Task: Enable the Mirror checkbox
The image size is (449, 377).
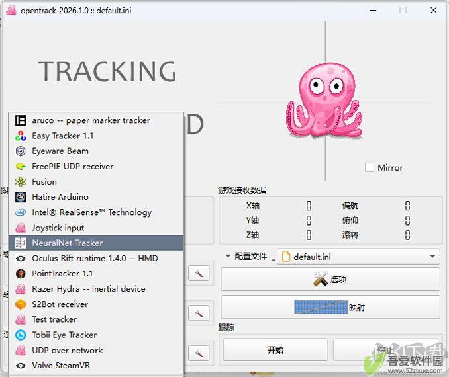Action: pos(370,167)
